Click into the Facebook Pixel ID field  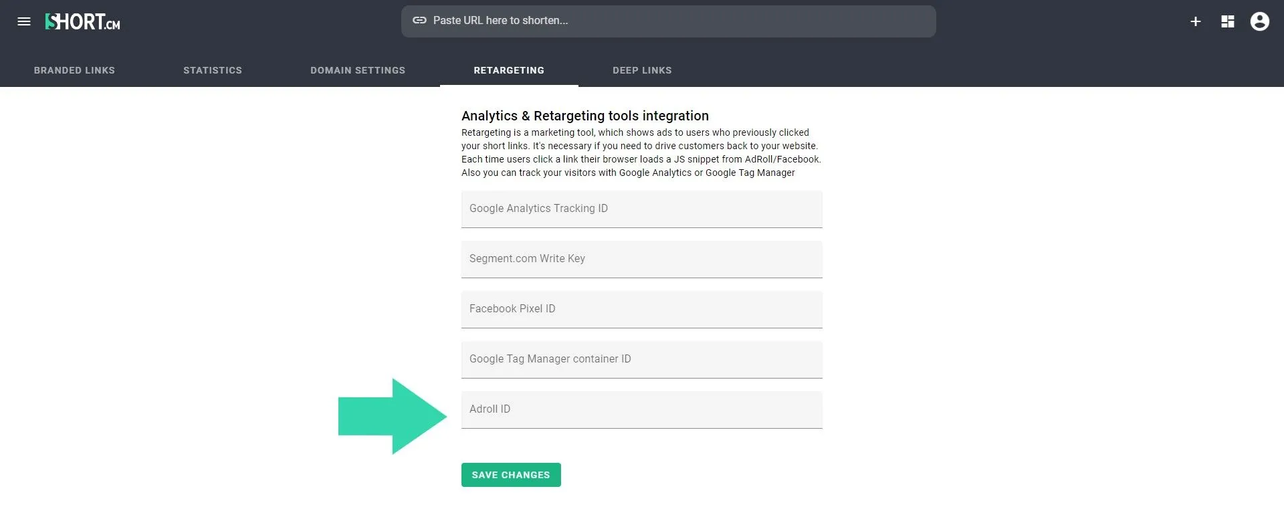coord(642,310)
